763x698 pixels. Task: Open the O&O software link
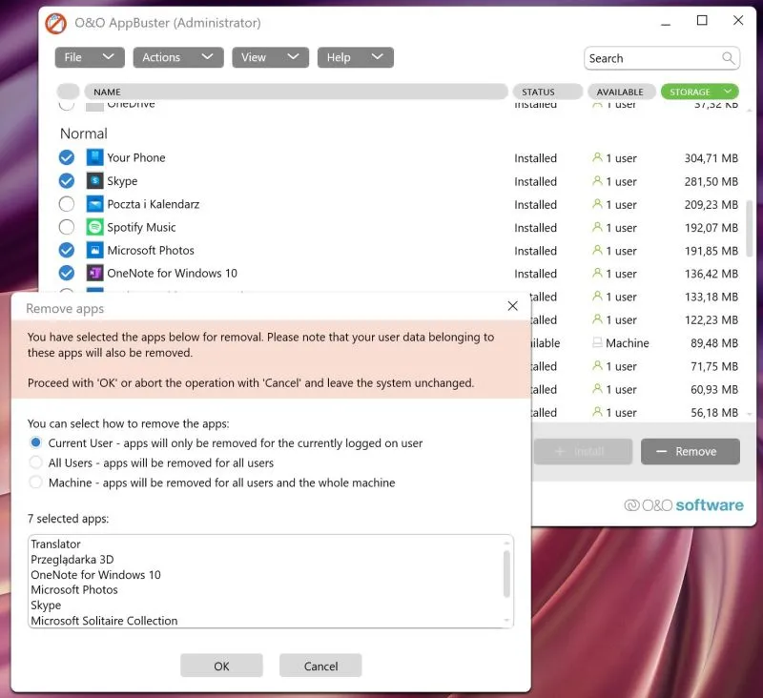pos(685,504)
